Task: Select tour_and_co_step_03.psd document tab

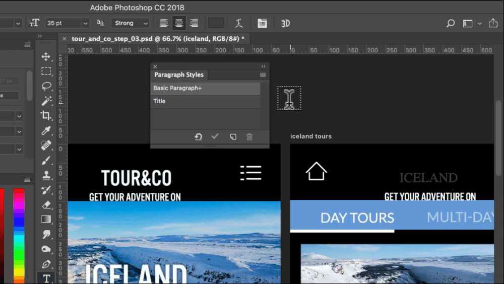Action: [x=158, y=38]
